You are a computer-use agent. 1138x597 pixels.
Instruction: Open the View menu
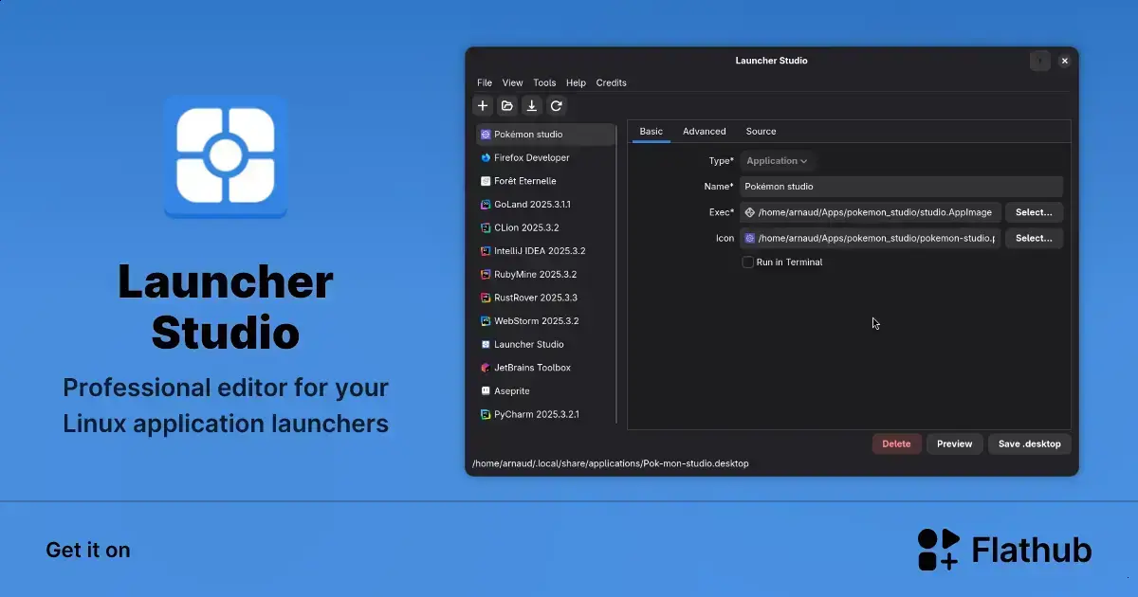(x=513, y=83)
